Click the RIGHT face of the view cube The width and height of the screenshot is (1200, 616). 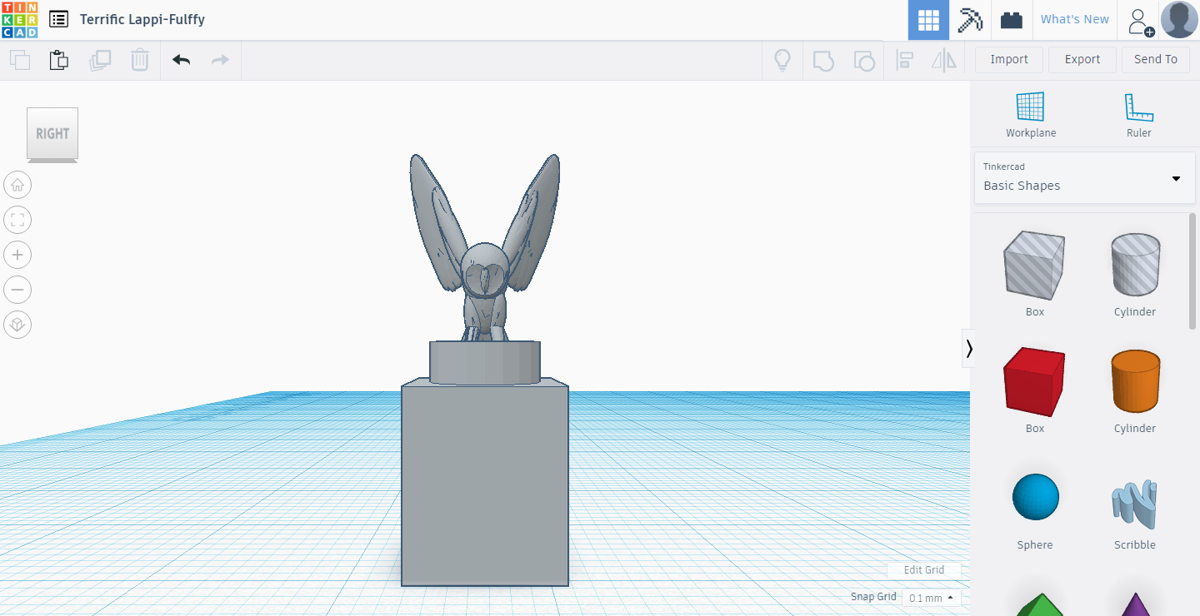coord(52,133)
